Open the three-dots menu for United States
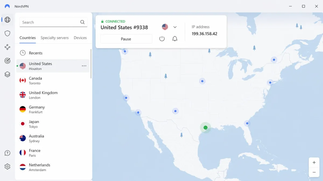 point(84,66)
